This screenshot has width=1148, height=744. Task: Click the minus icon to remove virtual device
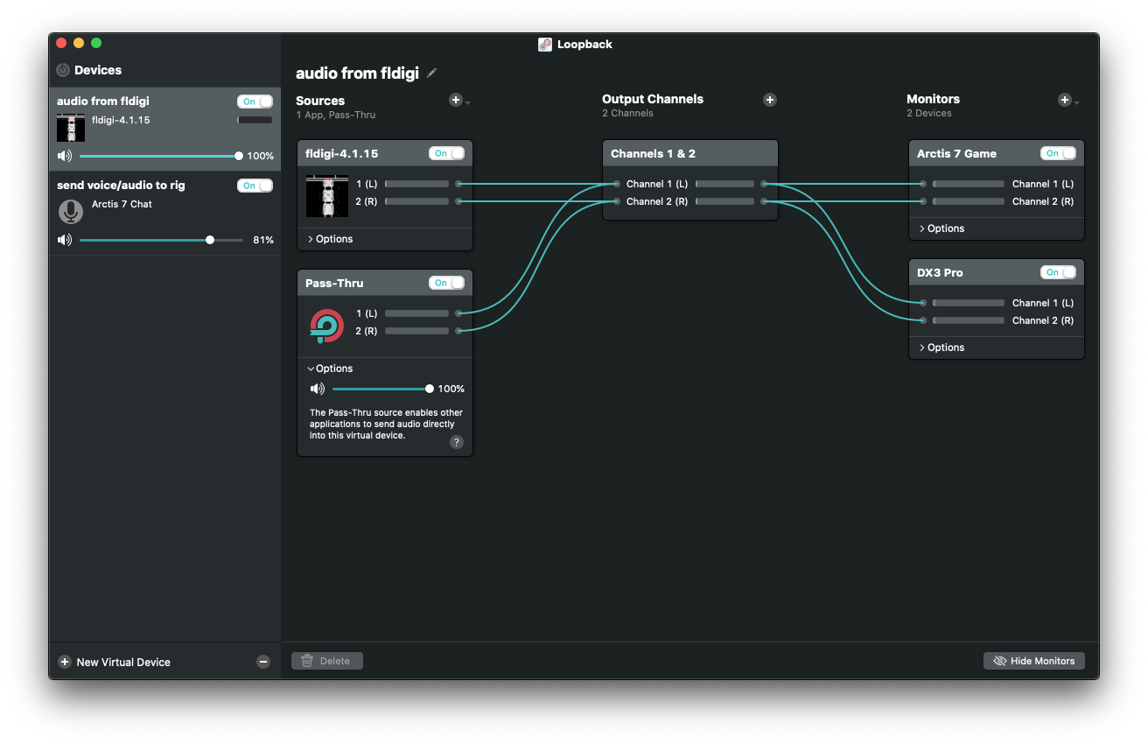pos(263,662)
